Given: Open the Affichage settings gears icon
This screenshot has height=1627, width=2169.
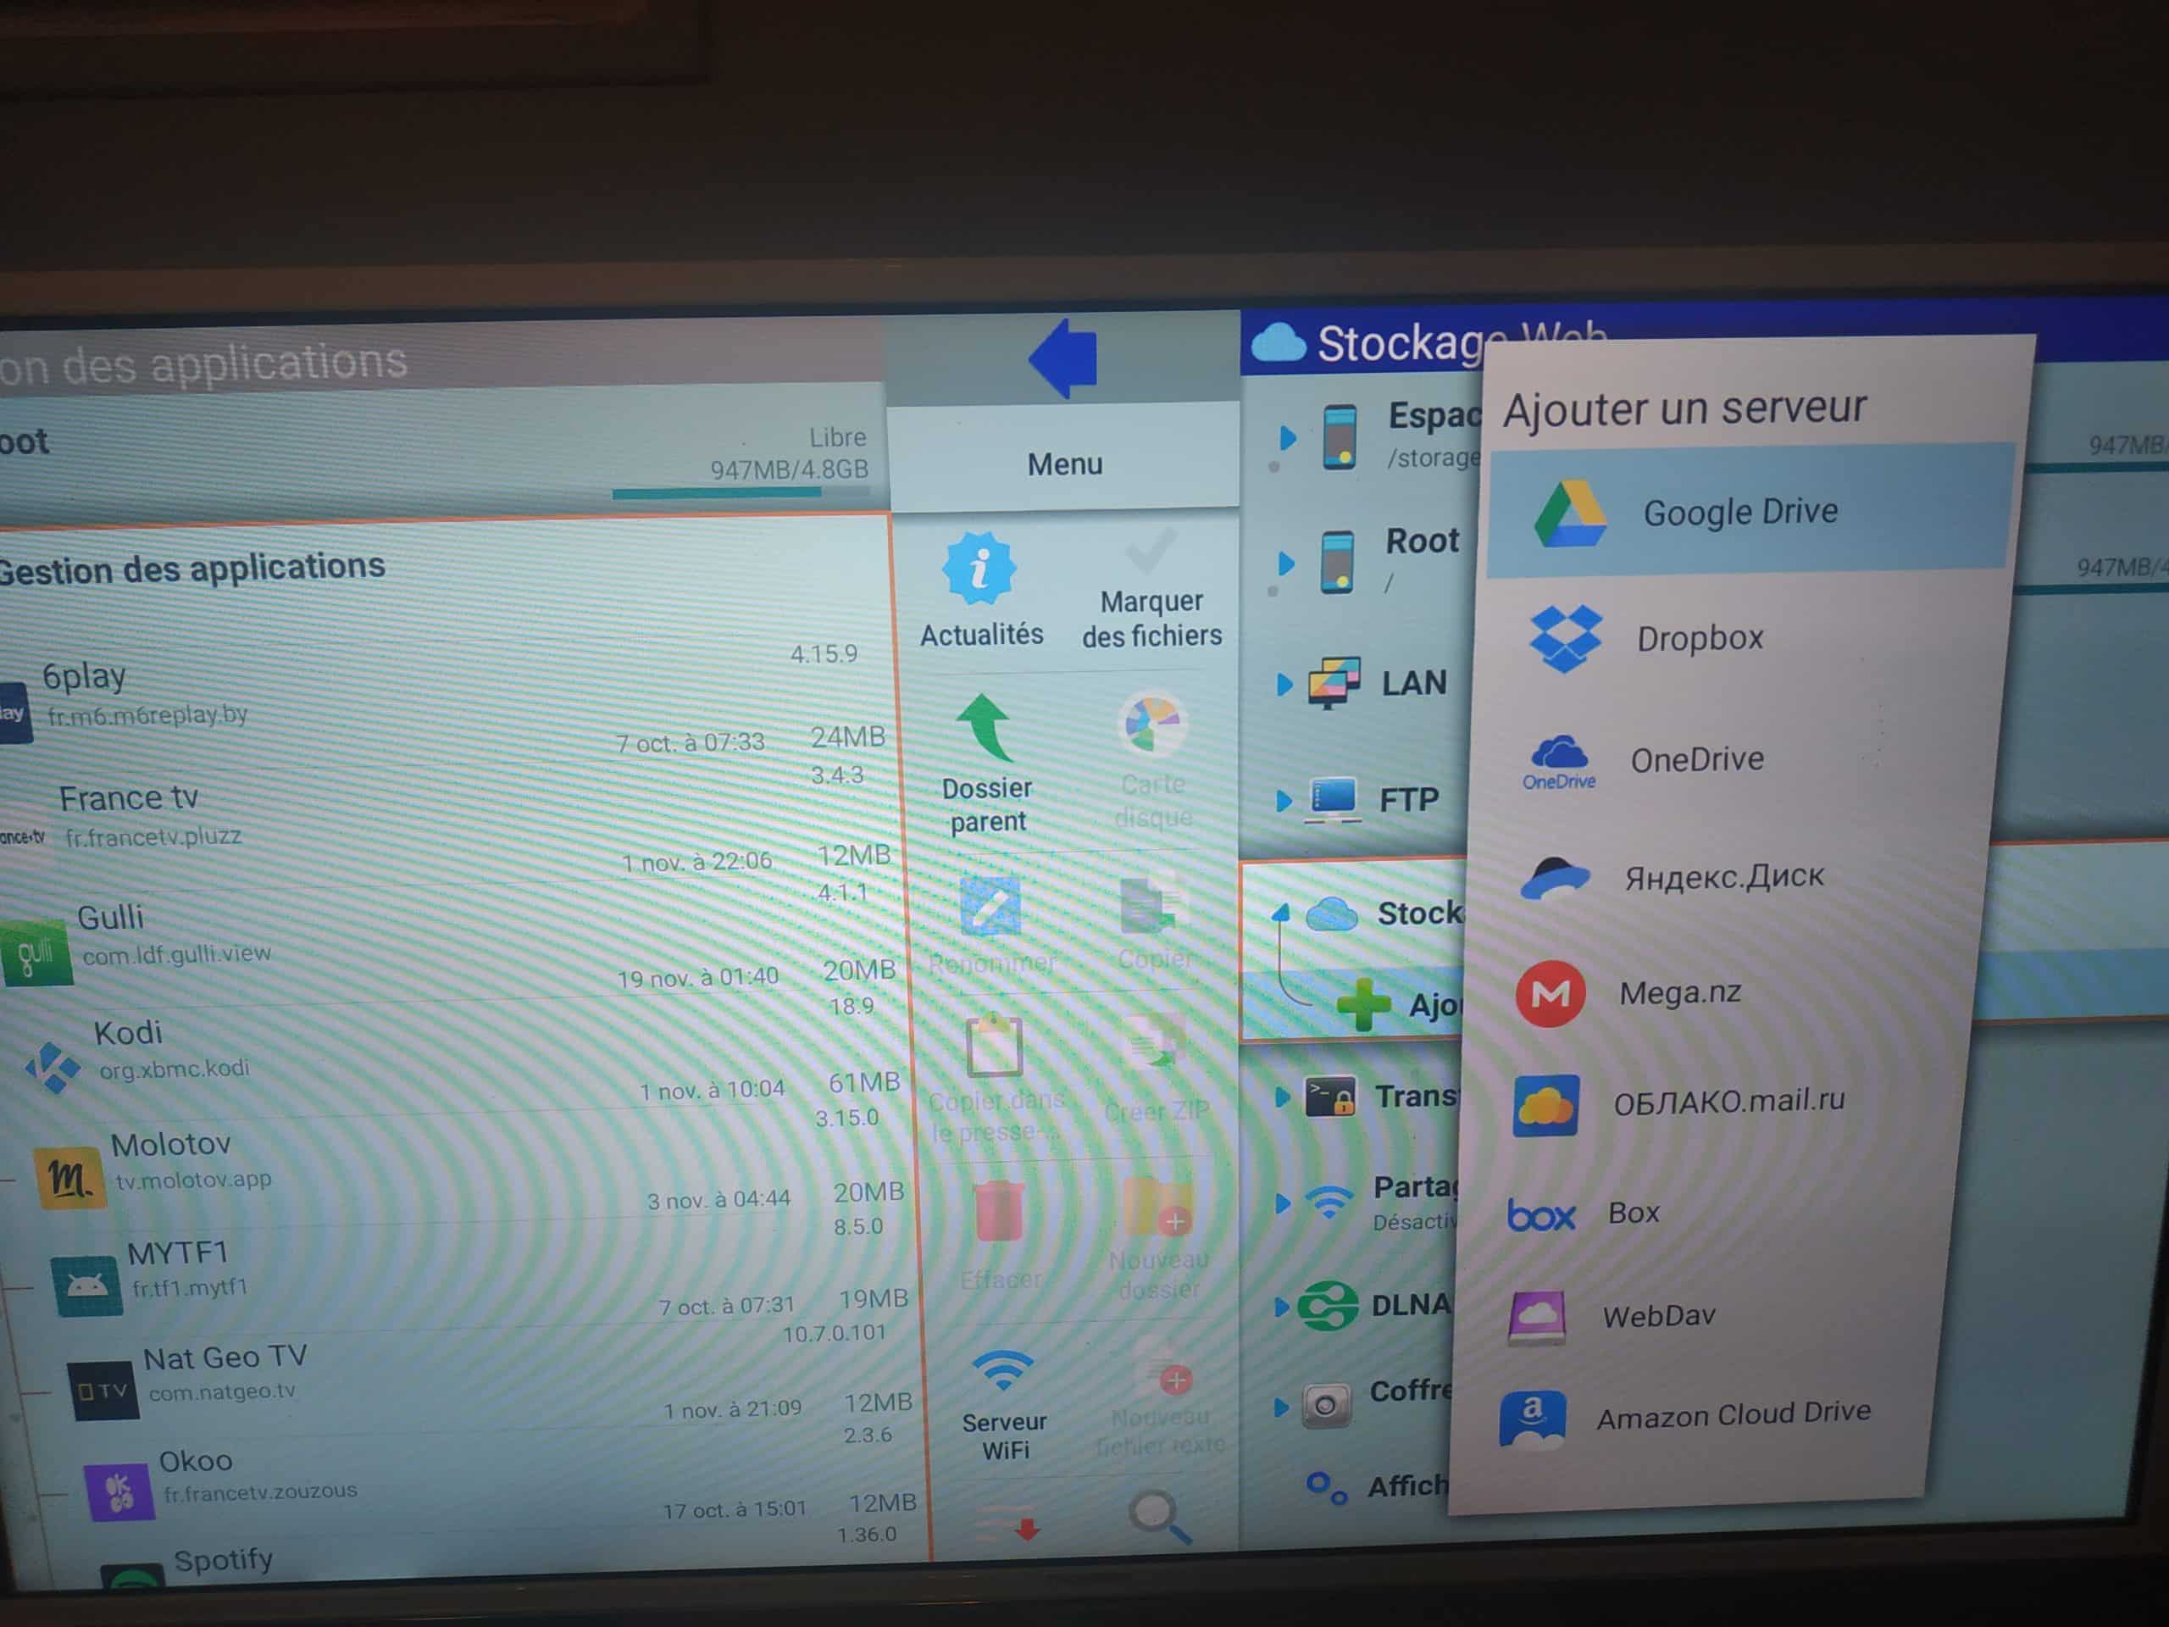Looking at the screenshot, I should (1327, 1489).
